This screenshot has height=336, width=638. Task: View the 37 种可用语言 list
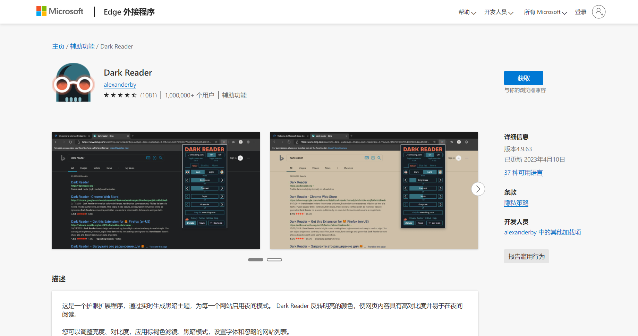[x=523, y=172]
